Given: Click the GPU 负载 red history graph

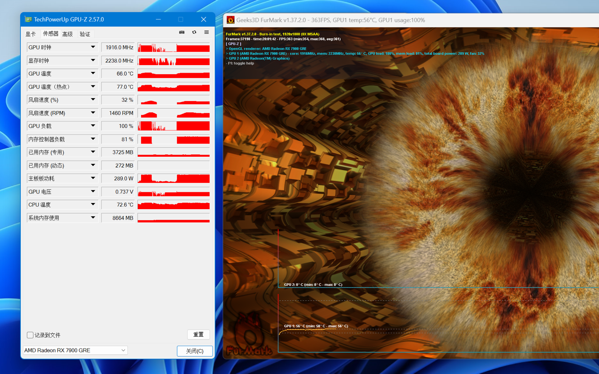Looking at the screenshot, I should [174, 126].
